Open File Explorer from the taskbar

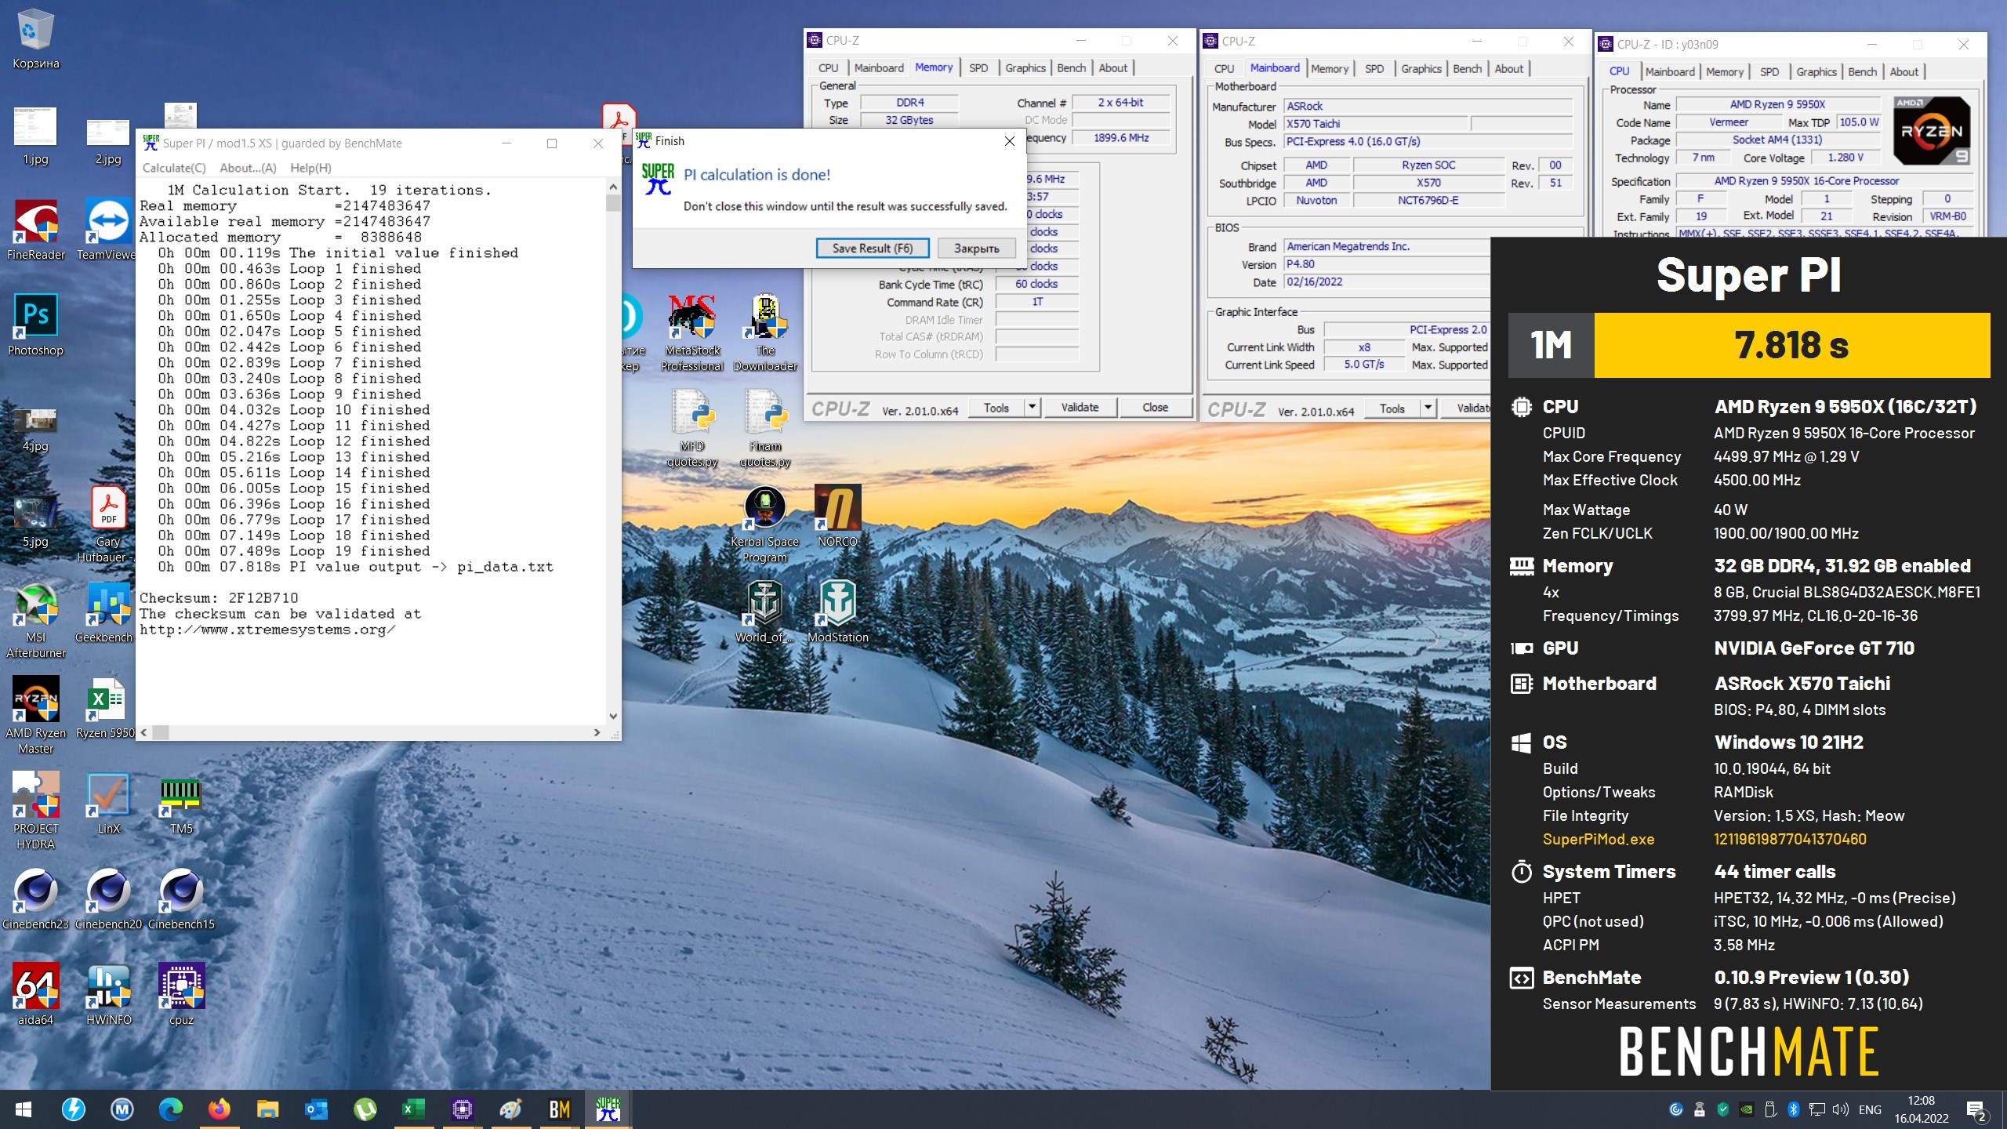point(268,1109)
